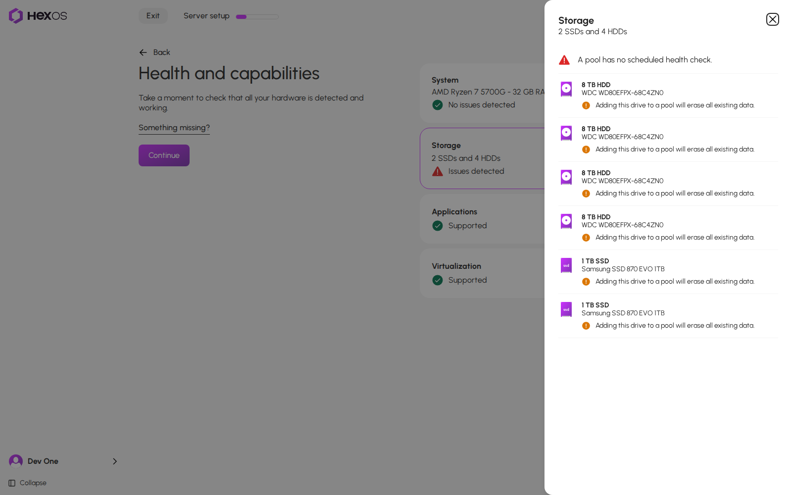Select the Storage hardware card
This screenshot has height=495, width=792.
click(482, 158)
